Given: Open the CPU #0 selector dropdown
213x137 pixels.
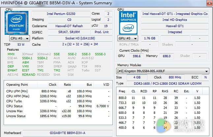Looking at the screenshot, I should [x=19, y=38].
